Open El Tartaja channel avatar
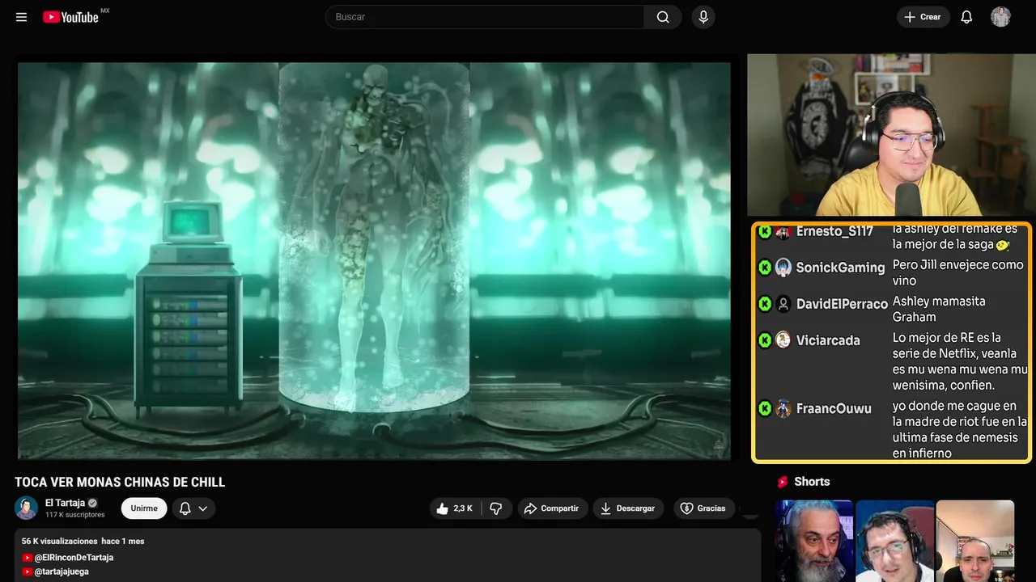The height and width of the screenshot is (582, 1036). pyautogui.click(x=26, y=508)
